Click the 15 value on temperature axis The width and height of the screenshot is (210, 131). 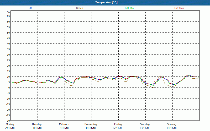click(x=8, y=71)
